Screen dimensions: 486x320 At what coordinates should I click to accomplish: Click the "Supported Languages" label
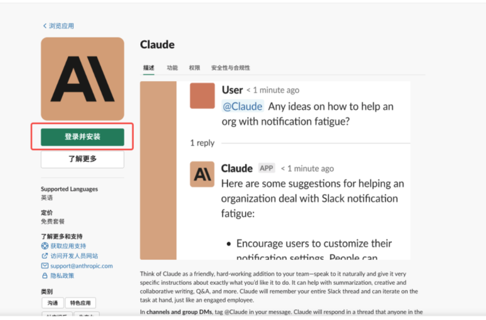tap(70, 189)
